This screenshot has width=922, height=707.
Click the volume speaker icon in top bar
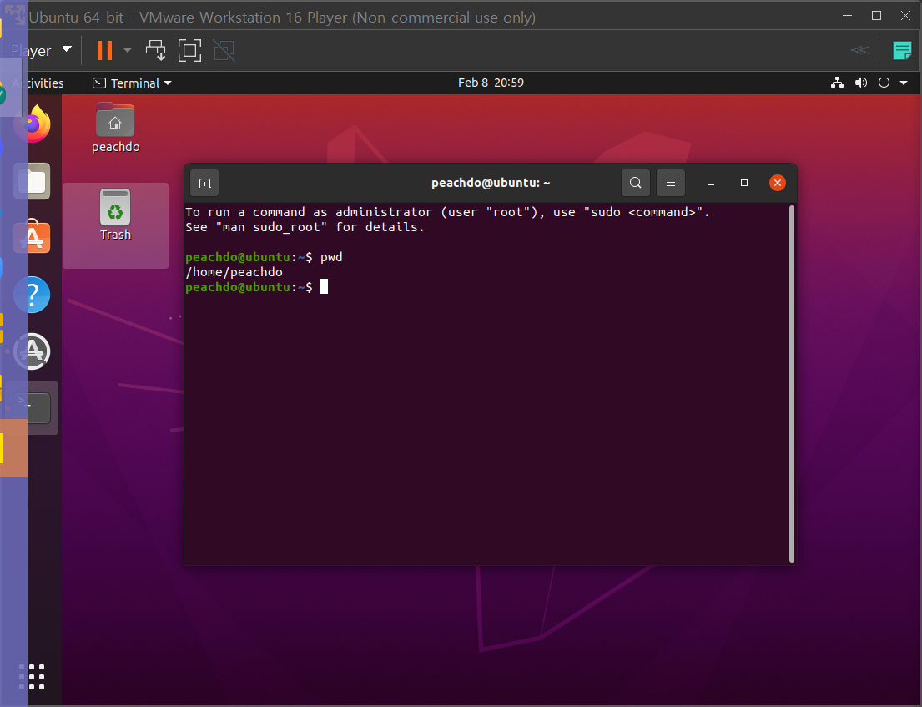pyautogui.click(x=861, y=83)
